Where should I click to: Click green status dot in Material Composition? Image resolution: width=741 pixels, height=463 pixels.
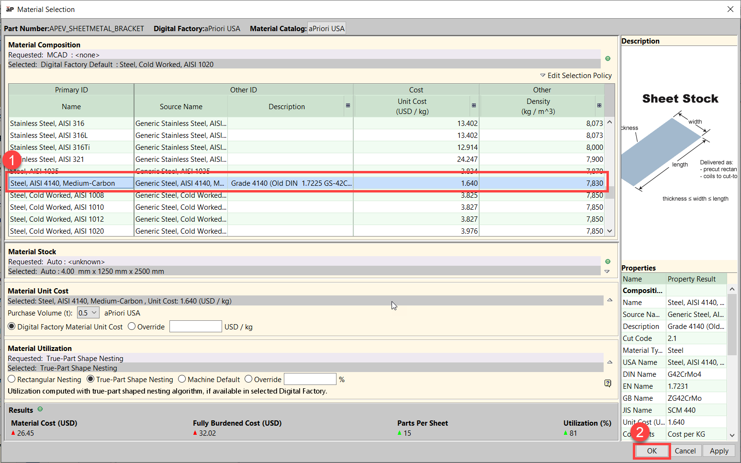click(x=608, y=58)
